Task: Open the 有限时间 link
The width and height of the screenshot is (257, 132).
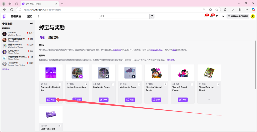Action: pyautogui.click(x=117, y=50)
